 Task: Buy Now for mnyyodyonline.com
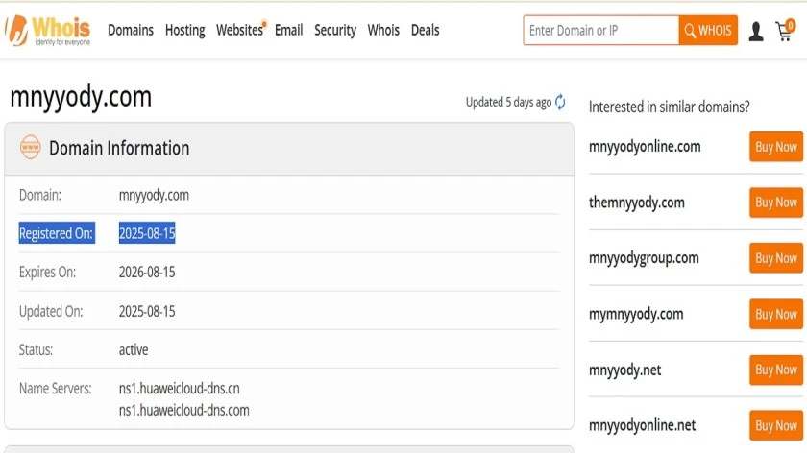(x=776, y=147)
